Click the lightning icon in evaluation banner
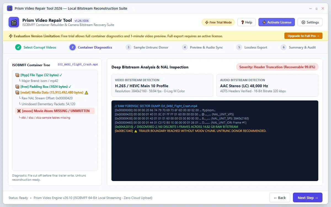Screen dimensions: 331x207 (x=11, y=36)
